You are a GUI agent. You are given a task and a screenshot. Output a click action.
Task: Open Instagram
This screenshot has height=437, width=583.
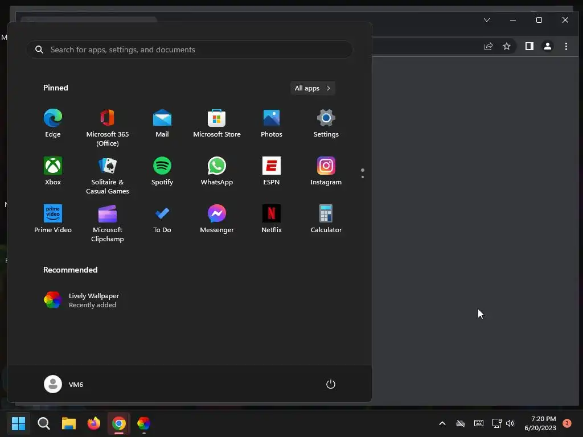(x=326, y=171)
